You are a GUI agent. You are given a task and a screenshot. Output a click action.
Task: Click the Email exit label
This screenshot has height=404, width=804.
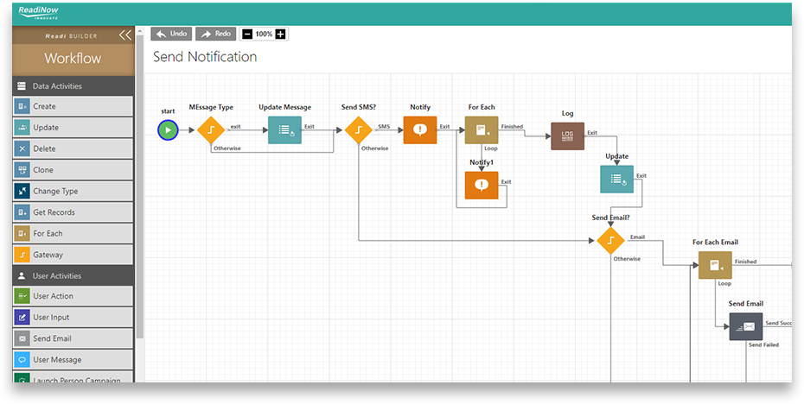637,237
